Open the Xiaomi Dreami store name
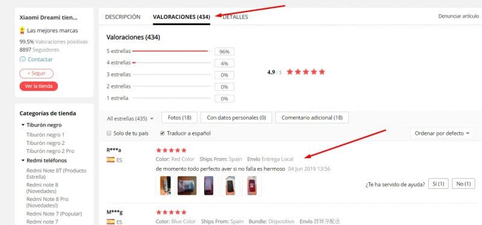 [48, 17]
